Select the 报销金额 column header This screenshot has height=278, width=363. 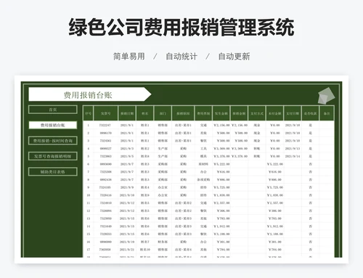[x=239, y=113]
